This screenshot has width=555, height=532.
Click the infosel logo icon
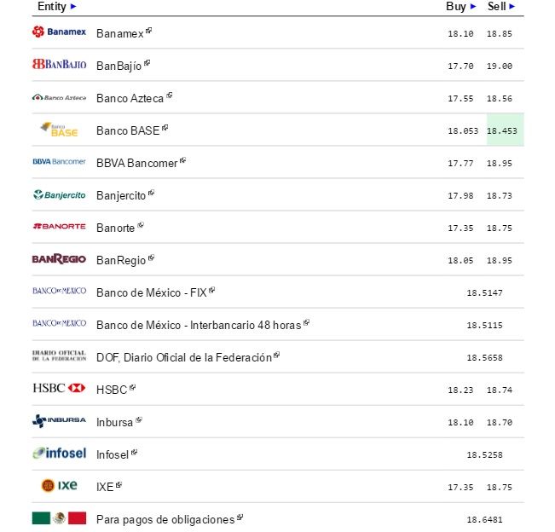click(x=59, y=454)
